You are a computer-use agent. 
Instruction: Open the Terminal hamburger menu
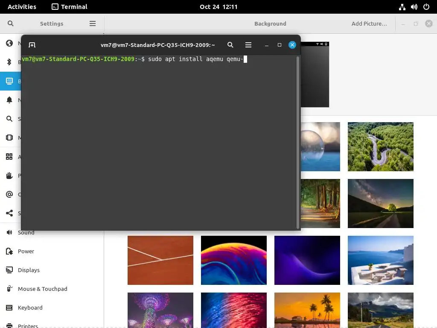click(248, 45)
